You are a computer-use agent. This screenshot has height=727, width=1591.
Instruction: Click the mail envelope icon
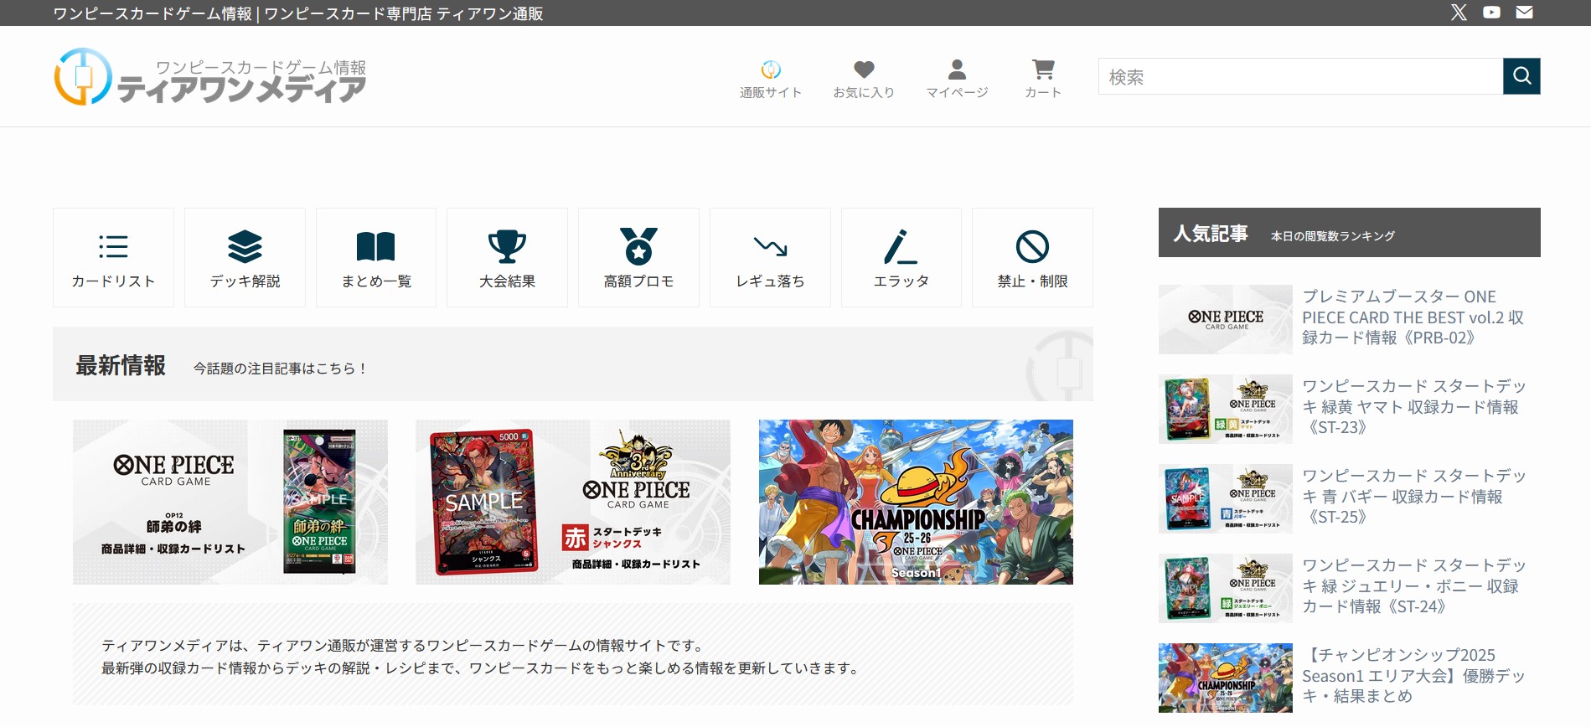click(1525, 13)
